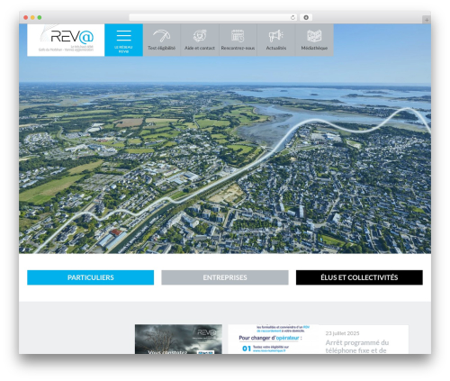450x381 pixels.
Task: Reload the page with the refresh icon
Action: pyautogui.click(x=292, y=18)
